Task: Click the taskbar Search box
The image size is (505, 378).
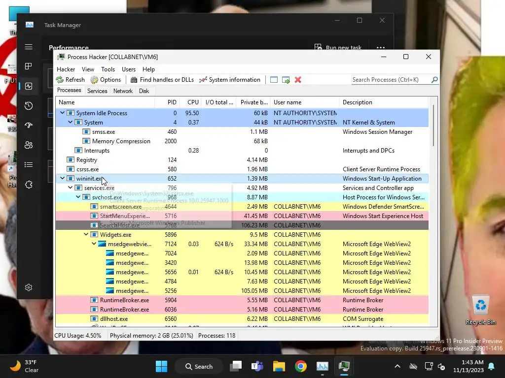Action: pos(199,366)
